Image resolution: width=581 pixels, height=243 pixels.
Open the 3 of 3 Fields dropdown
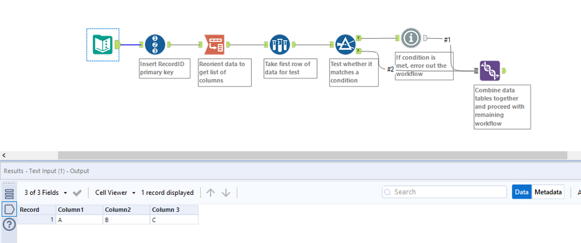tap(46, 193)
